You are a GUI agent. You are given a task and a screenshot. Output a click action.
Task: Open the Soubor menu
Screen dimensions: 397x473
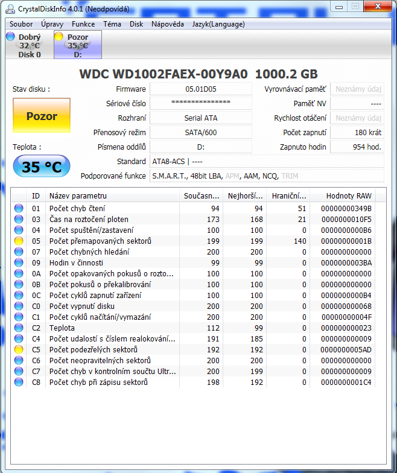pos(21,24)
